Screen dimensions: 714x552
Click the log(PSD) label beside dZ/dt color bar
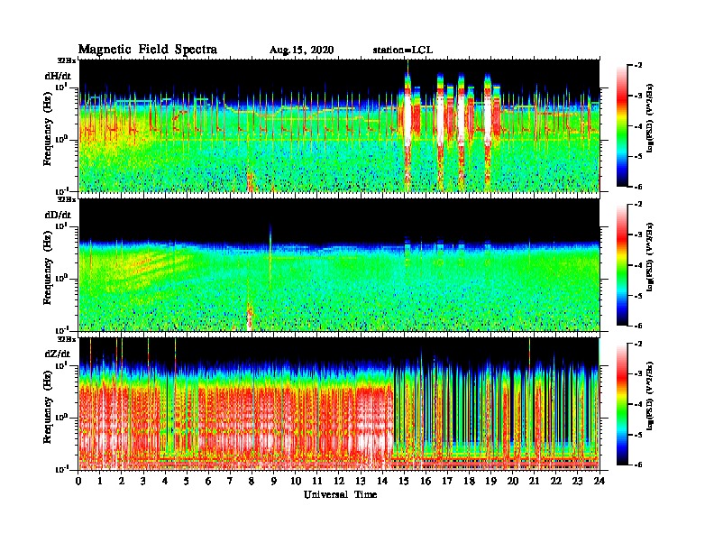pos(650,396)
